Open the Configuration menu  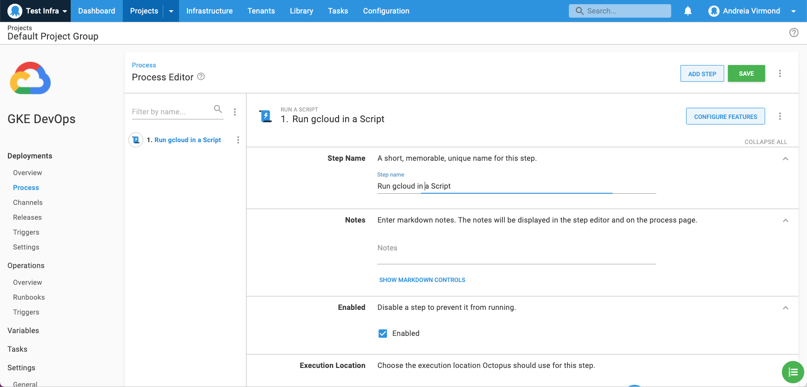click(x=386, y=11)
